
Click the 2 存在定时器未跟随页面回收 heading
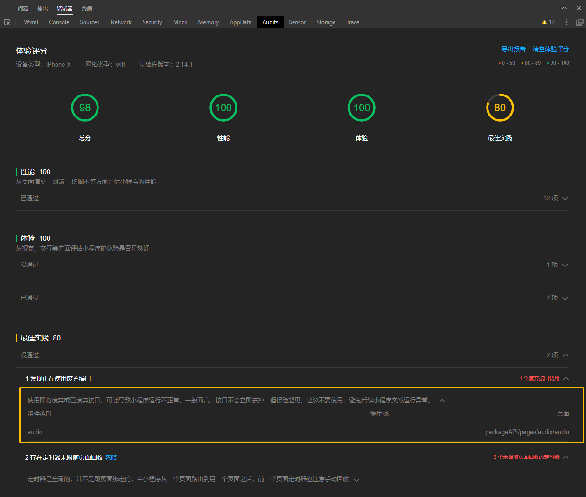coord(64,457)
